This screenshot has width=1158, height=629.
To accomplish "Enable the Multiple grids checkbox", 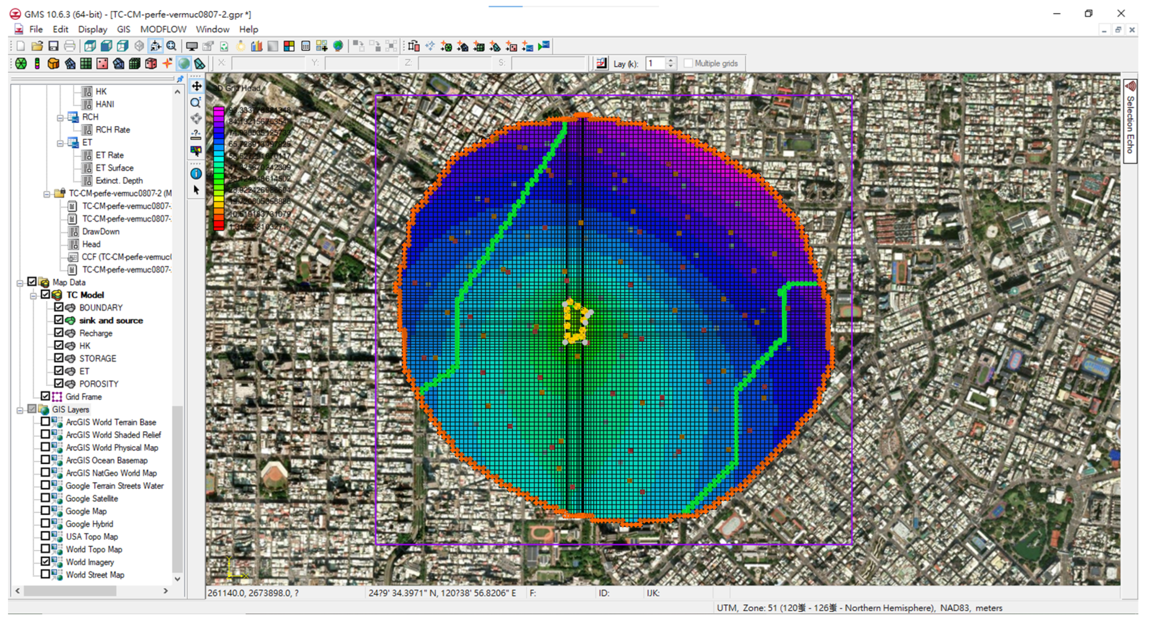I will [688, 63].
